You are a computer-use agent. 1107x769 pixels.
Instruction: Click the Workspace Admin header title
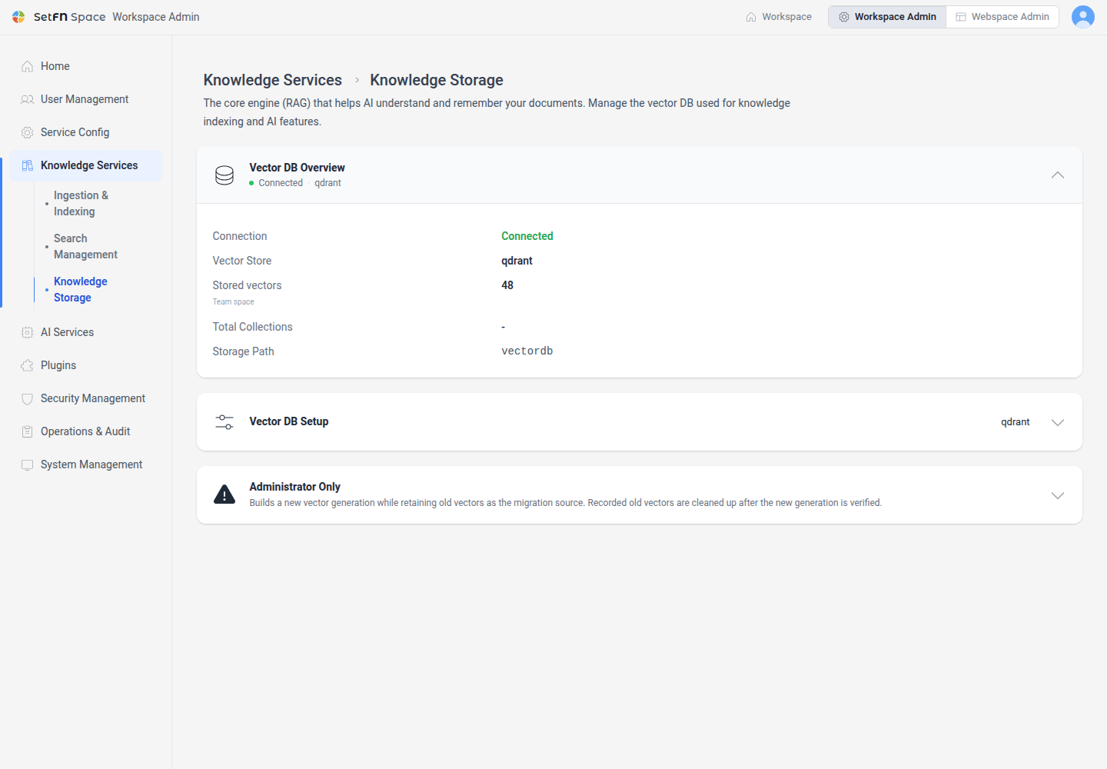tap(156, 17)
